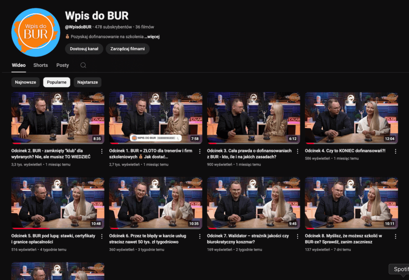Switch to the Posty tab
Screen dimensions: 409x280
click(x=63, y=65)
